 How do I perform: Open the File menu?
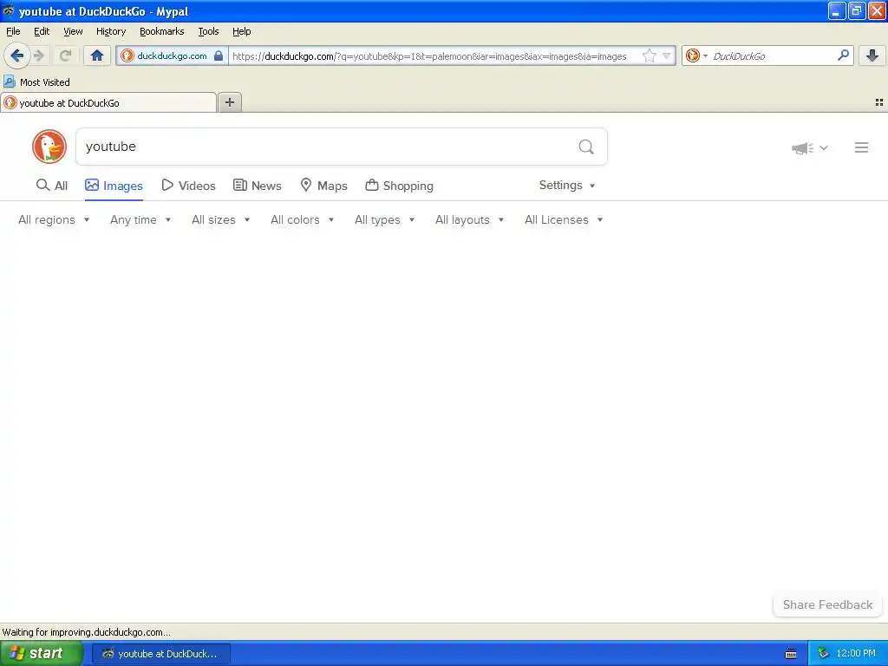[13, 32]
